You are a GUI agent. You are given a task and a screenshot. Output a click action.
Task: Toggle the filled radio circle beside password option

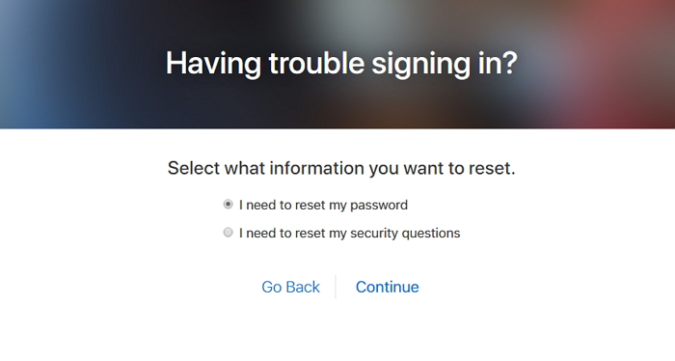point(229,205)
